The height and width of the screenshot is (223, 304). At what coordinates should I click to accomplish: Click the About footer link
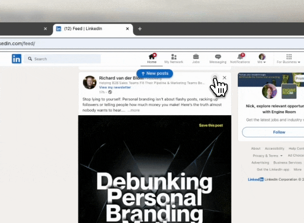tap(256, 148)
